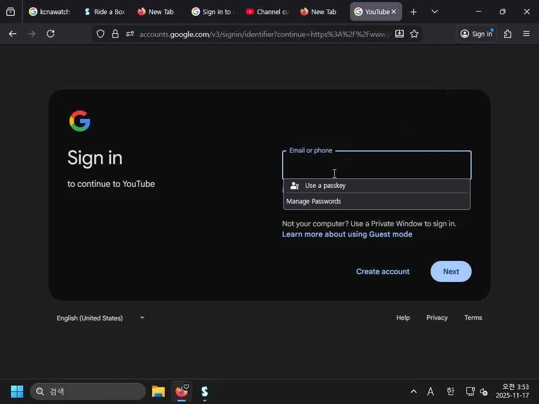
Task: Go back to previous page
Action: (x=13, y=34)
